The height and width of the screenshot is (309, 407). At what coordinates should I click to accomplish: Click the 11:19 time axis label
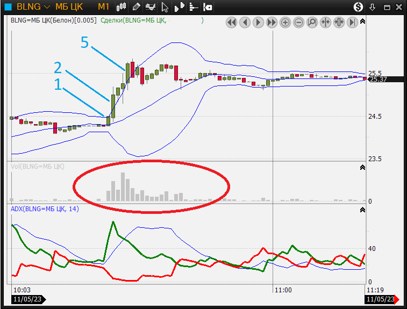(375, 290)
